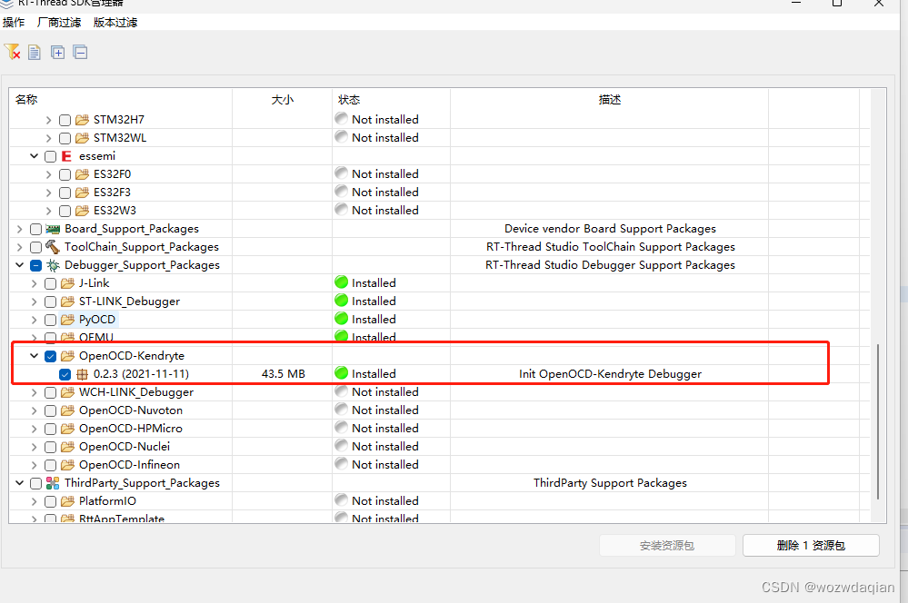Open the 操作 menu

tap(14, 23)
